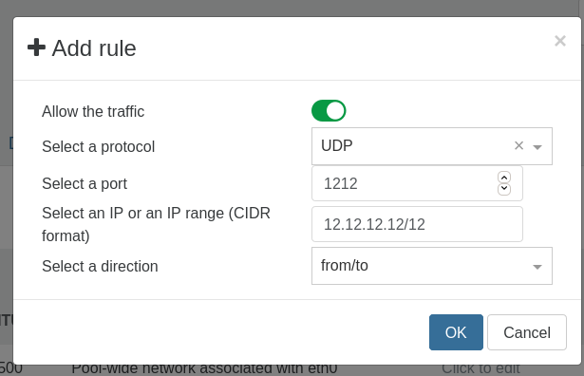Dismiss the dialog with the Cancel button
Screen dimensions: 584x376
(x=527, y=332)
